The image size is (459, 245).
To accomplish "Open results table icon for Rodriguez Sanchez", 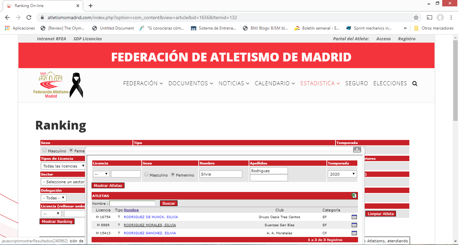I will (x=354, y=233).
